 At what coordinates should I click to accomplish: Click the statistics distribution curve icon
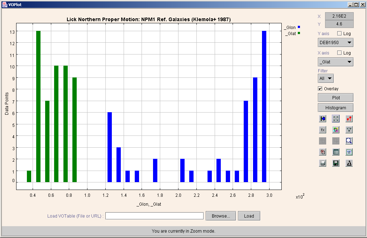coord(349,163)
